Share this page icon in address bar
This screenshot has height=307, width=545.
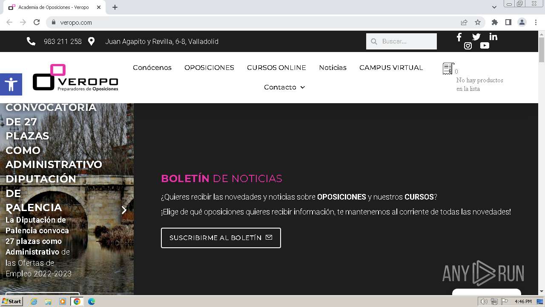pyautogui.click(x=464, y=22)
